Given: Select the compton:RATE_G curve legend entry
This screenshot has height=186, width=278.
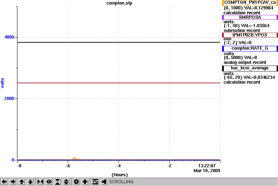Looking at the screenshot, I should coord(250,49).
